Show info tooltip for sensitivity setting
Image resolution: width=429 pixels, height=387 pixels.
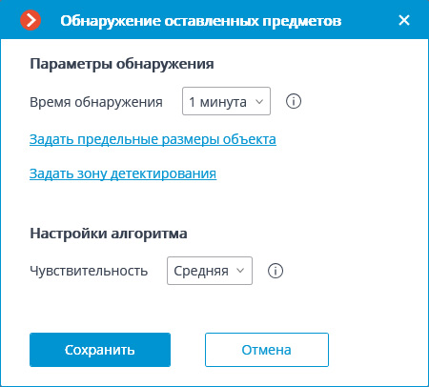[276, 271]
